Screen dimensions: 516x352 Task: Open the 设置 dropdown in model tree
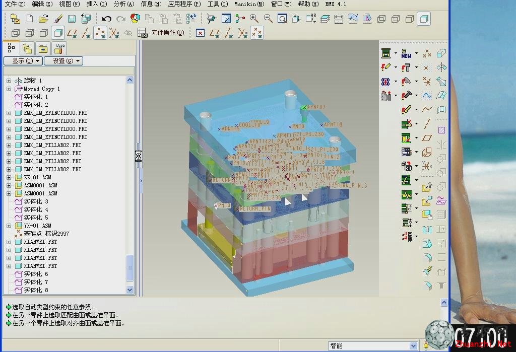63,61
